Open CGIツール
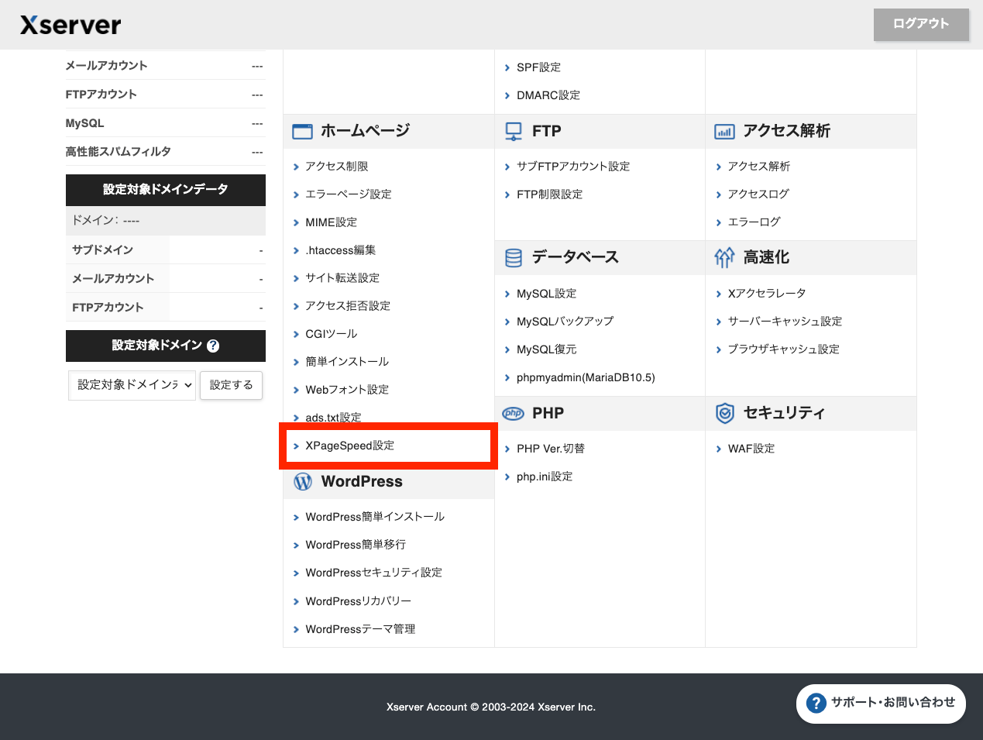The image size is (983, 740). (x=332, y=334)
